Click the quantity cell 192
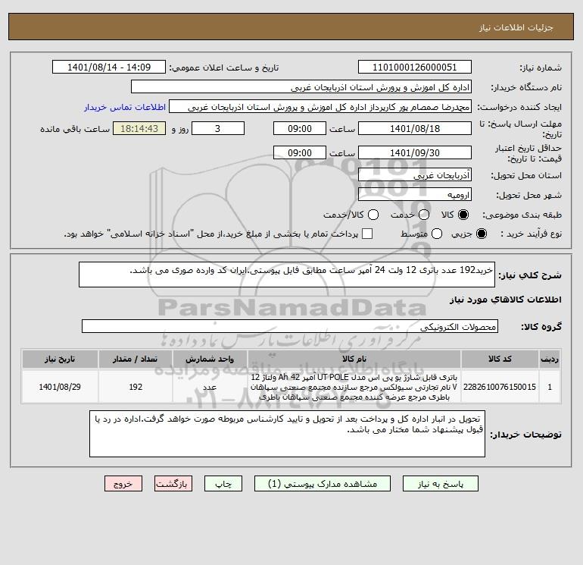This screenshot has width=583, height=565. point(136,387)
